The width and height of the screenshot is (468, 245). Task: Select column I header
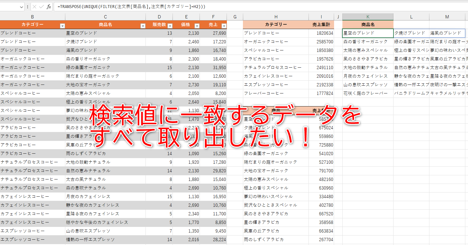coord(321,17)
